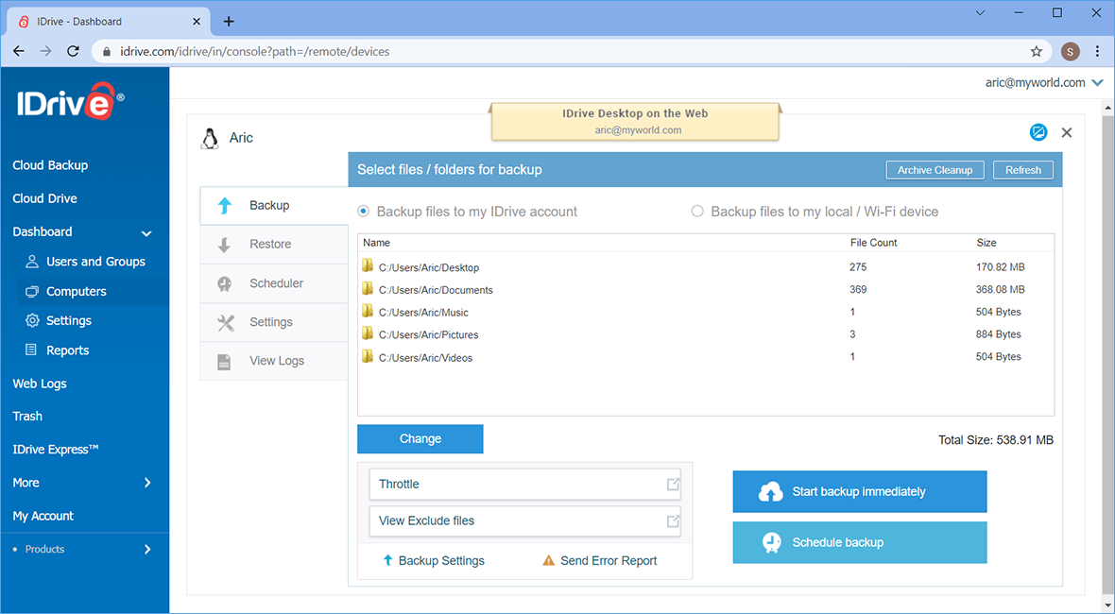Select Backup files to my IDrive account
The height and width of the screenshot is (614, 1115).
[x=364, y=211]
